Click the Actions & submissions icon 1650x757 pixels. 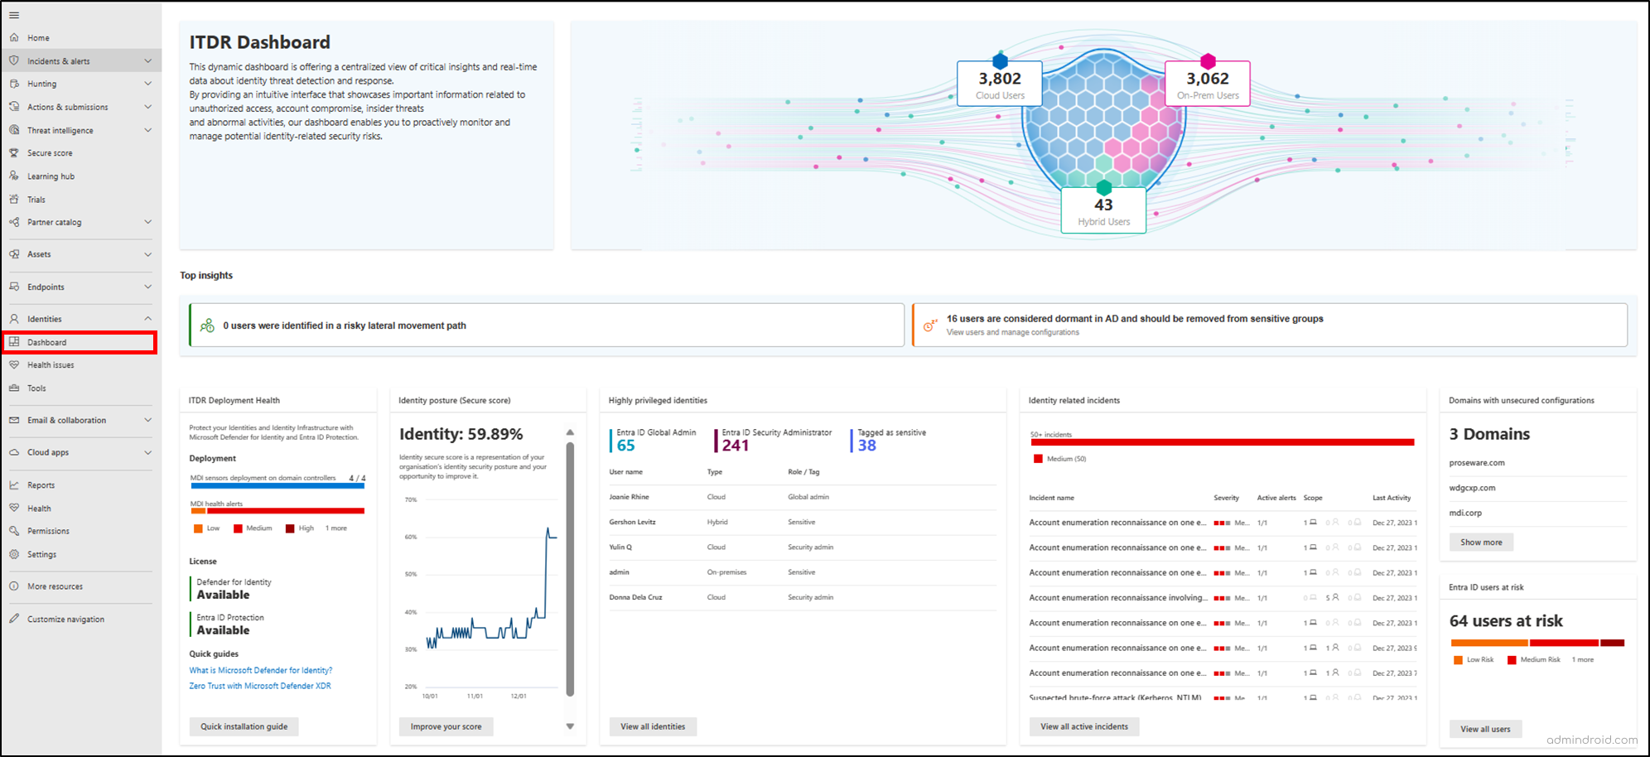coord(14,107)
